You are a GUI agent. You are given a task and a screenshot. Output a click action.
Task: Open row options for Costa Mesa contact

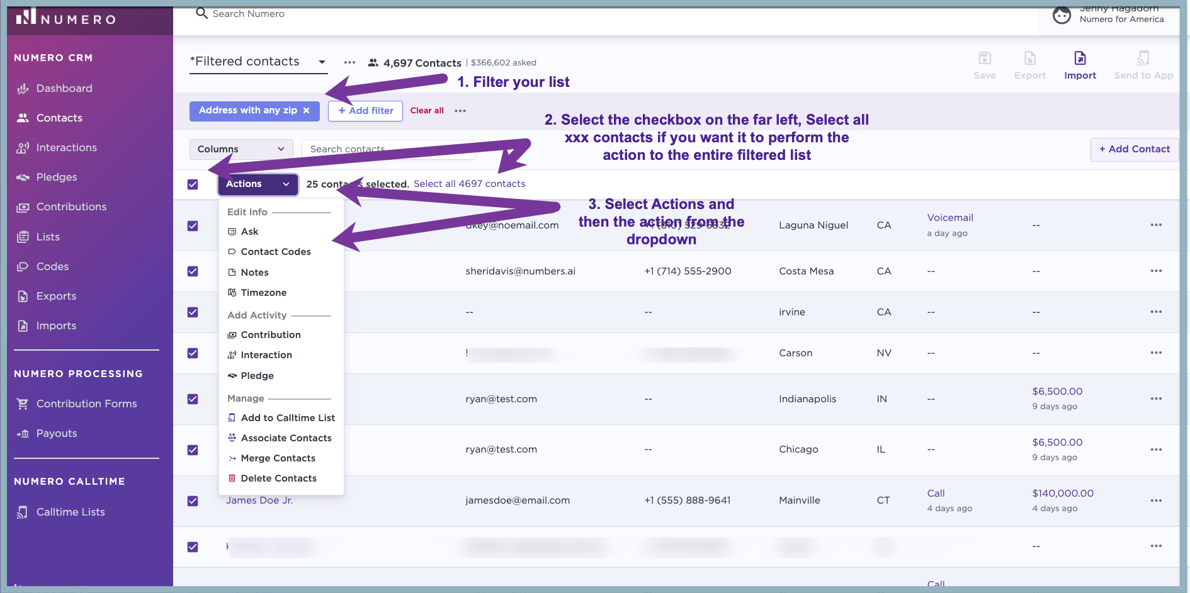click(1156, 271)
